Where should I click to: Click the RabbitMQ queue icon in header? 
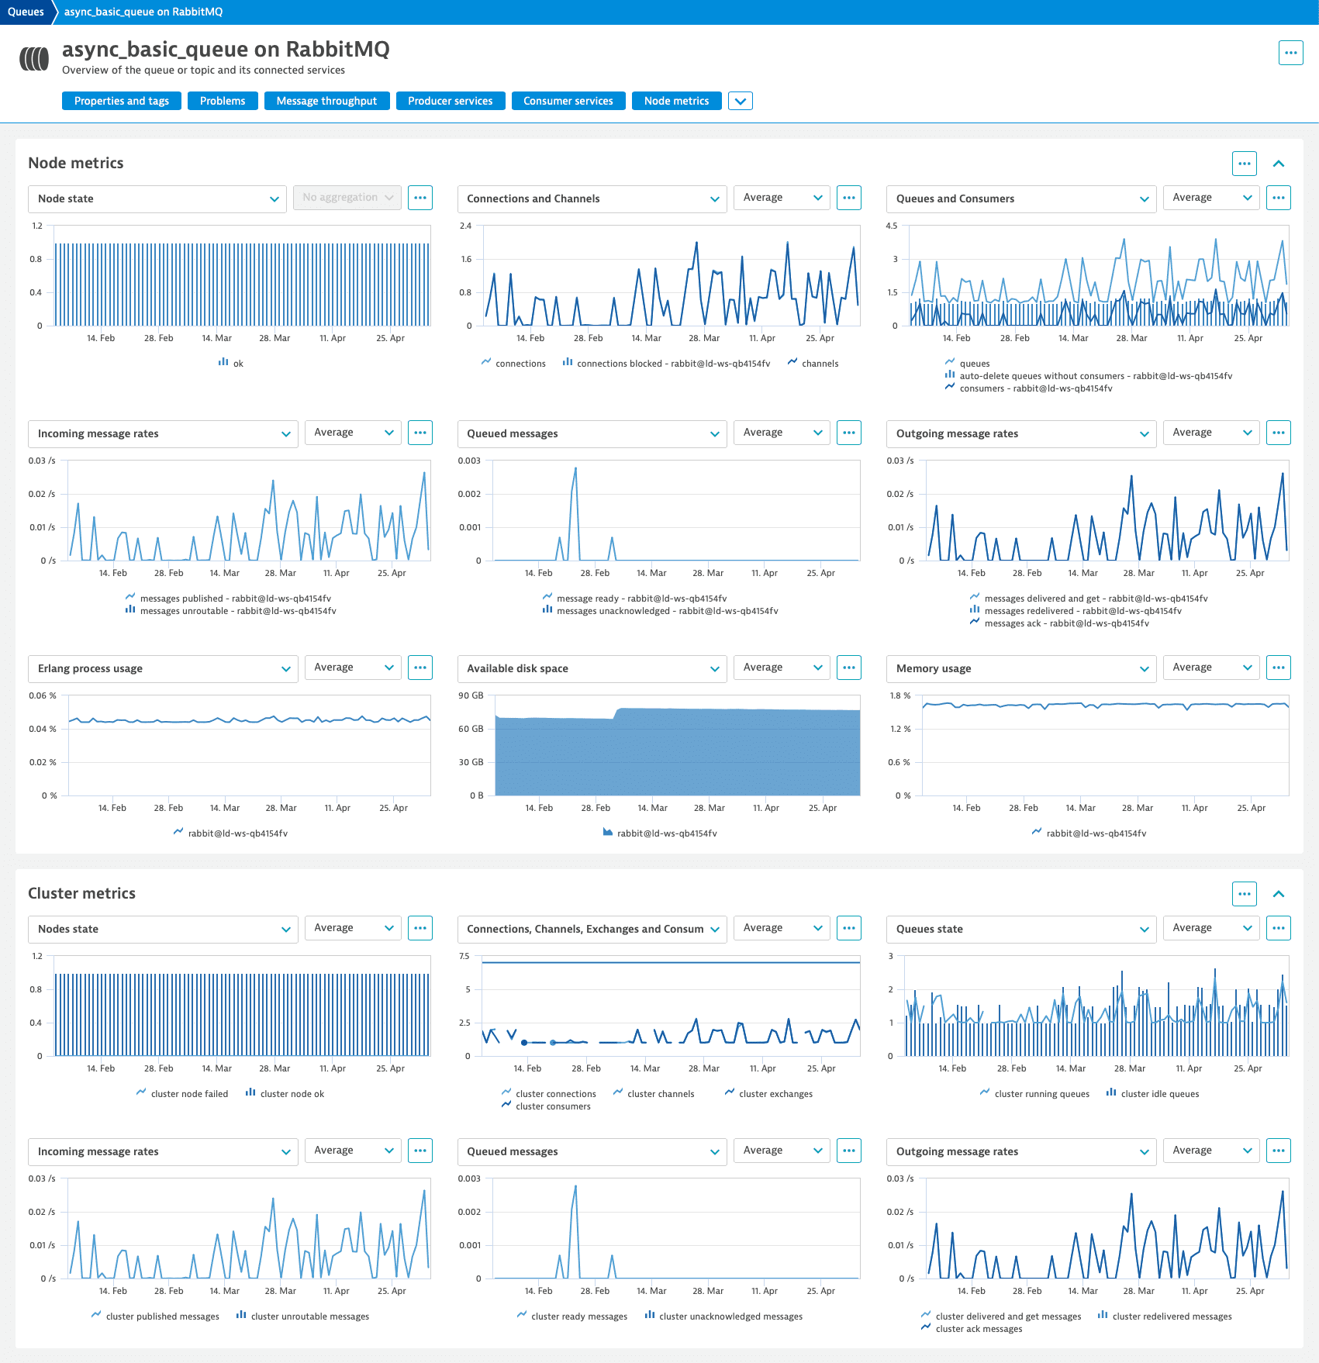(34, 59)
